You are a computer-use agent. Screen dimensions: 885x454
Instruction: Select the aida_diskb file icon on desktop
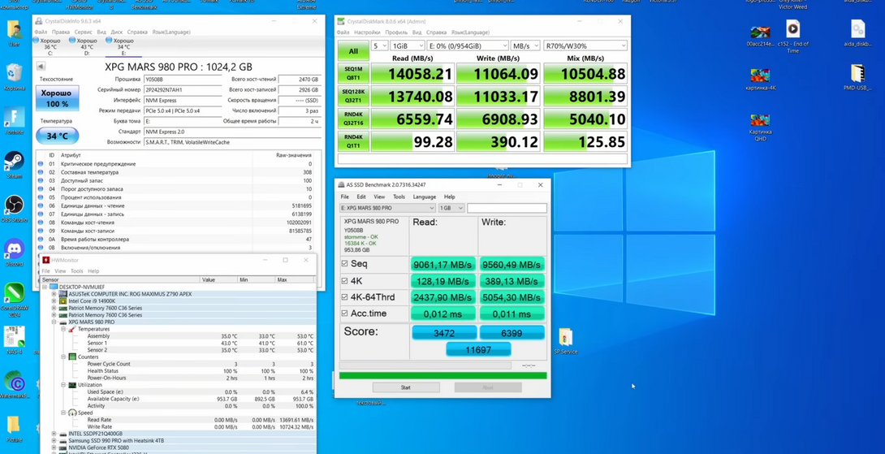(x=857, y=32)
